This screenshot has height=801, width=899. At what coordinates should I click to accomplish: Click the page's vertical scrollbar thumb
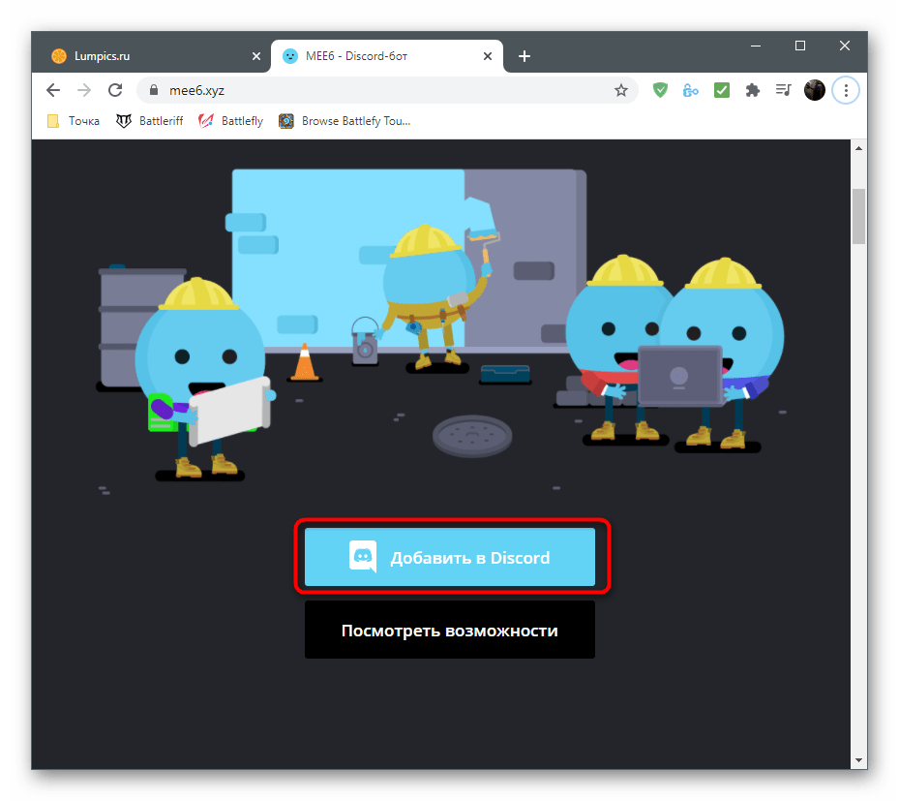click(857, 216)
